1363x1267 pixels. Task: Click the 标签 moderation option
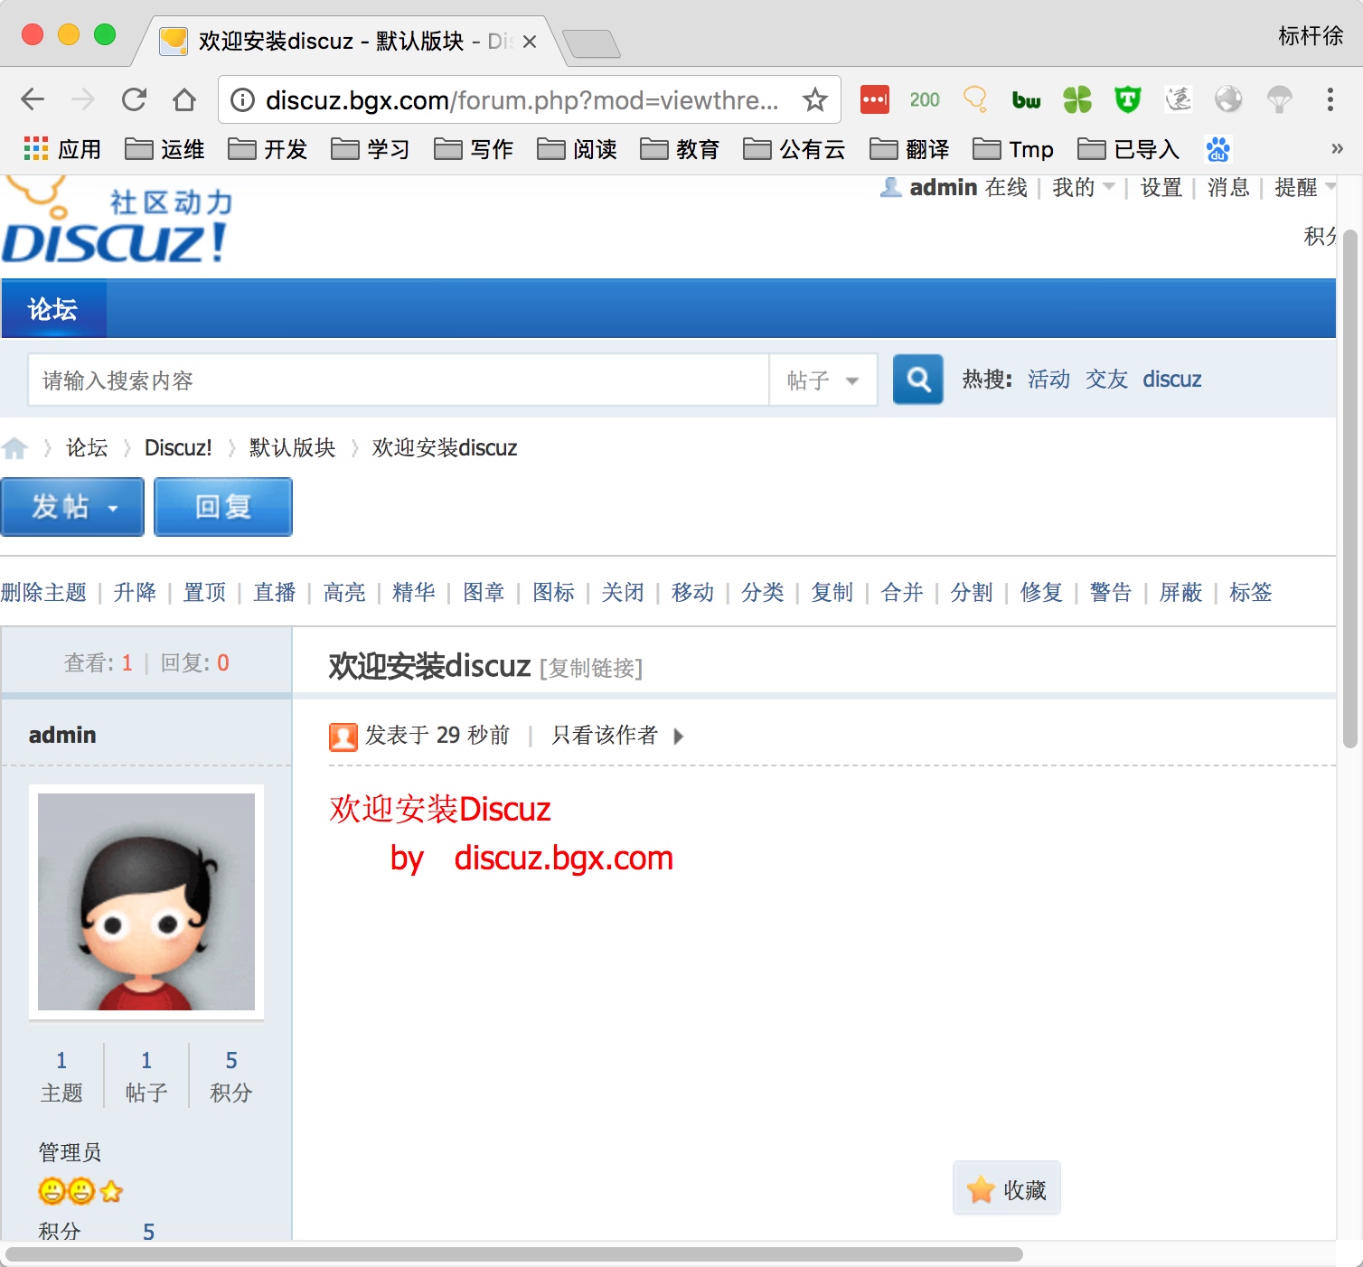pyautogui.click(x=1250, y=592)
